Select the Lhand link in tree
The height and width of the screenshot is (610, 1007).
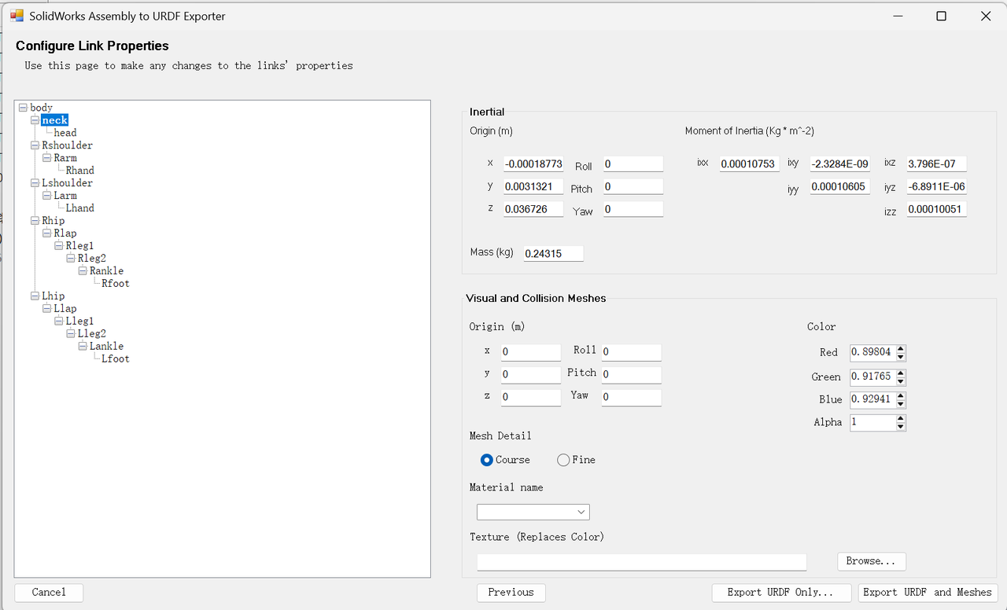pyautogui.click(x=80, y=208)
